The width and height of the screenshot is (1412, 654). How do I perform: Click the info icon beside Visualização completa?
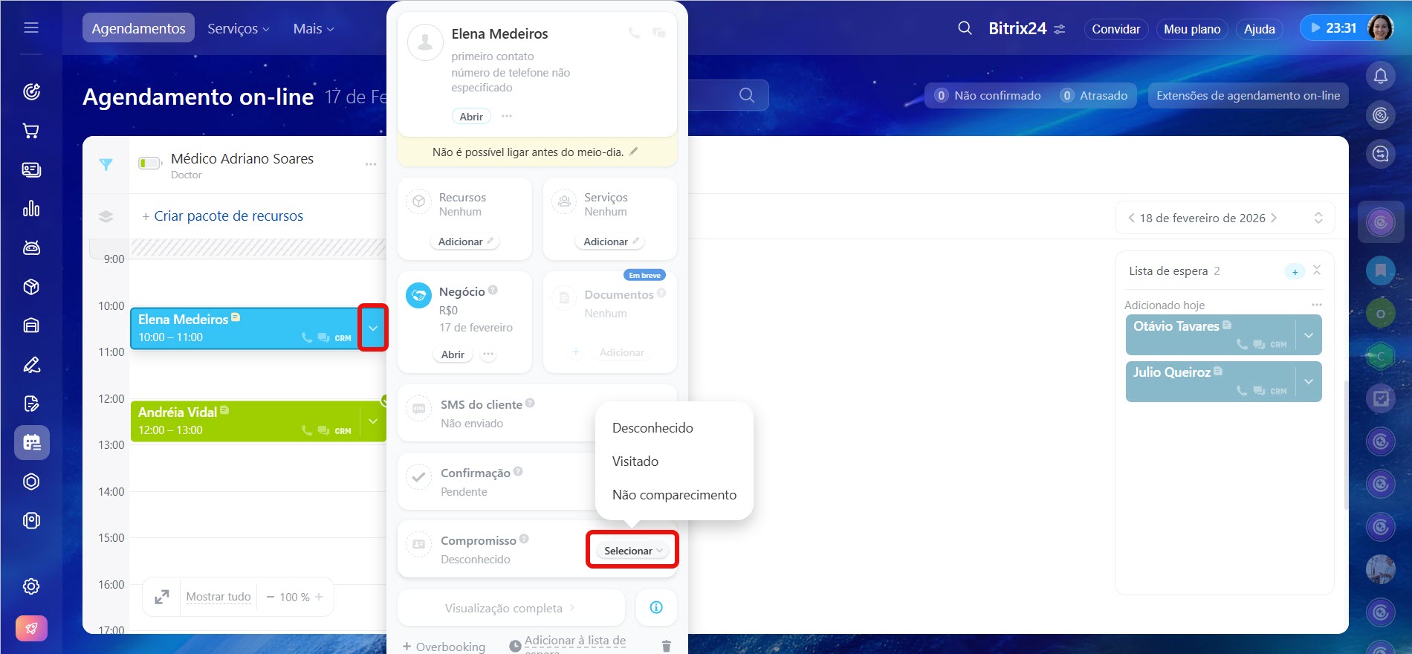[x=656, y=607]
